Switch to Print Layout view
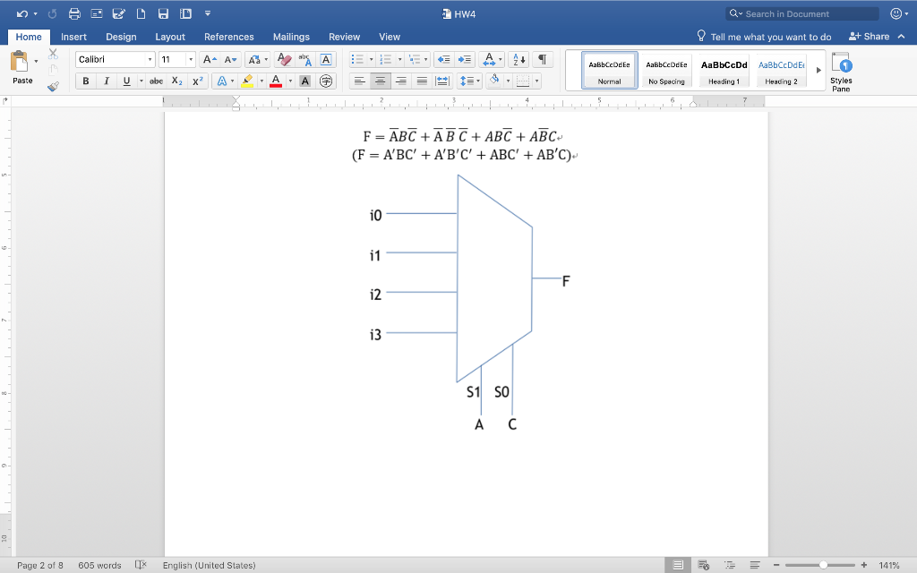 pos(677,565)
